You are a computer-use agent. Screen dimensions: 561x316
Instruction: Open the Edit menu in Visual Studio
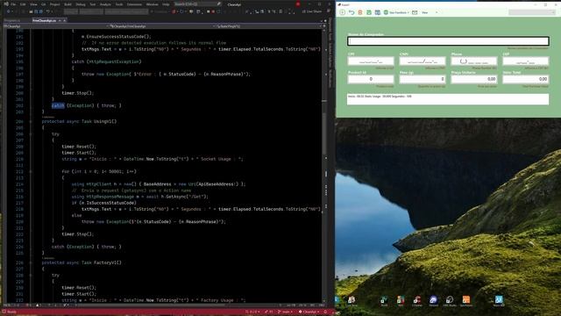pyautogui.click(x=23, y=4)
